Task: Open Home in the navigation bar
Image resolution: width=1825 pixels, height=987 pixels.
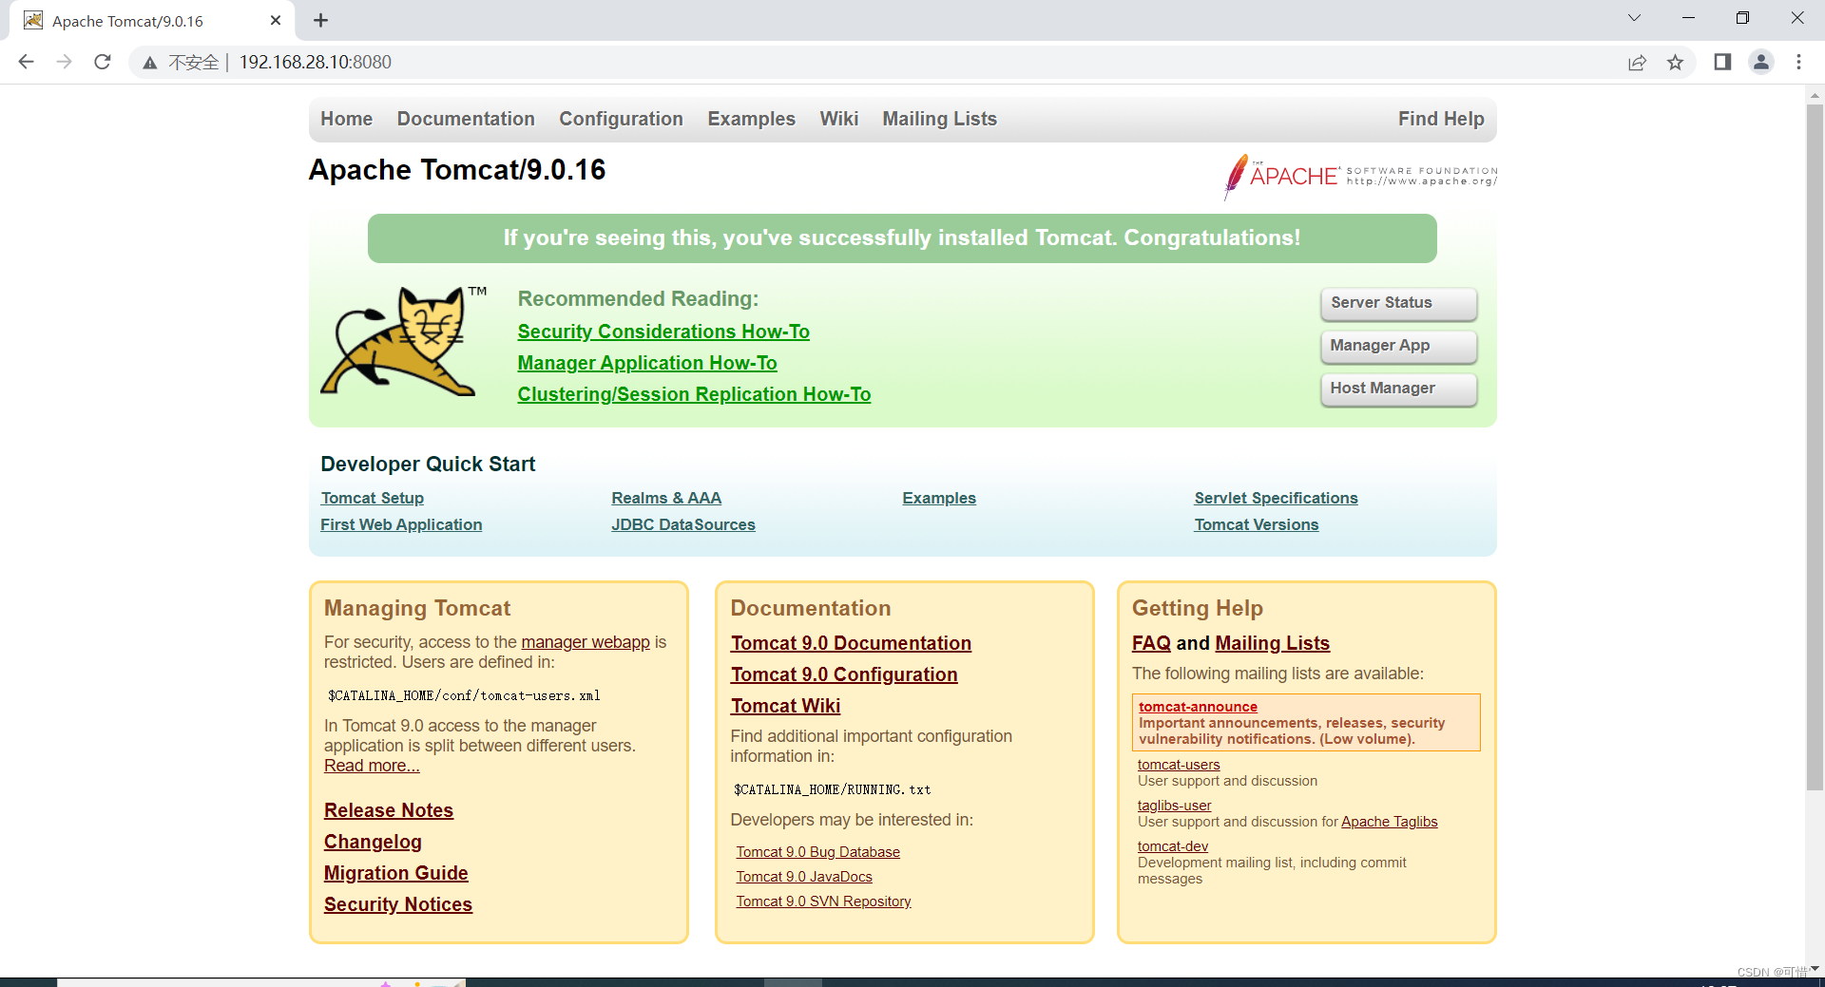Action: click(x=346, y=119)
